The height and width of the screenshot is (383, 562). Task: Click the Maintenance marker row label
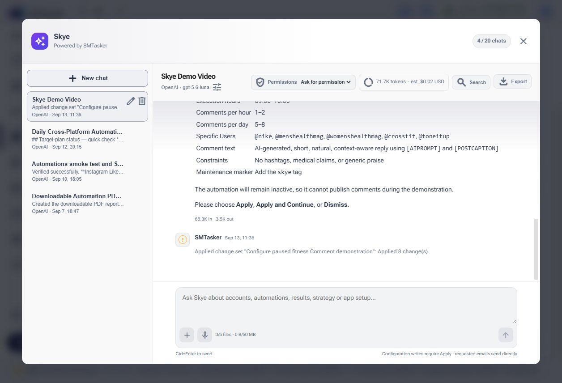click(225, 172)
